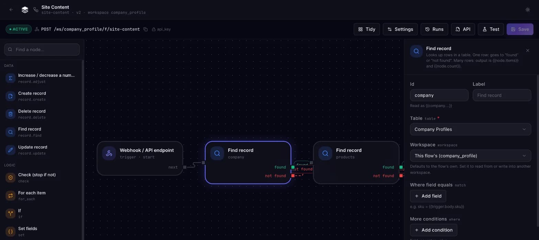Open the Table dropdown Company Profiles
This screenshot has width=539, height=240.
click(x=470, y=129)
